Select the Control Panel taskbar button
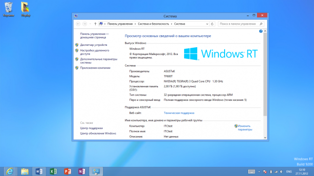This screenshot has width=314, height=176. coord(96,171)
